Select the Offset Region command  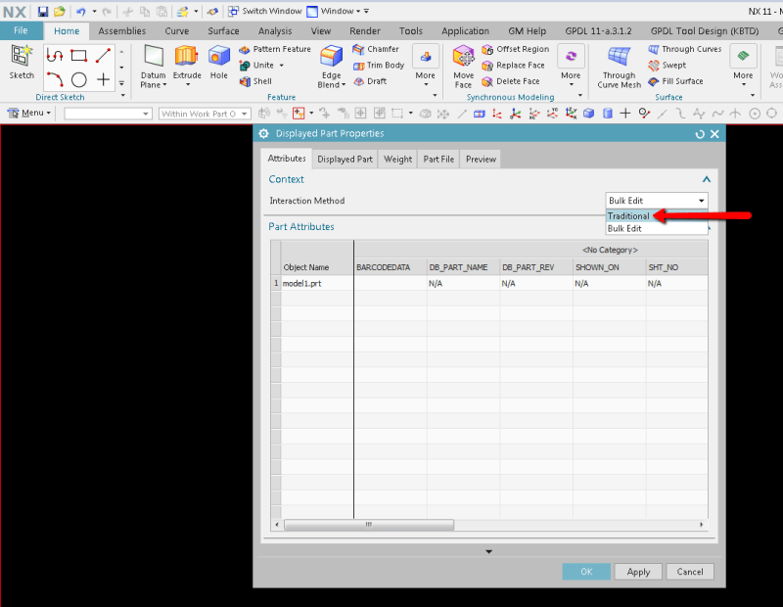click(516, 49)
